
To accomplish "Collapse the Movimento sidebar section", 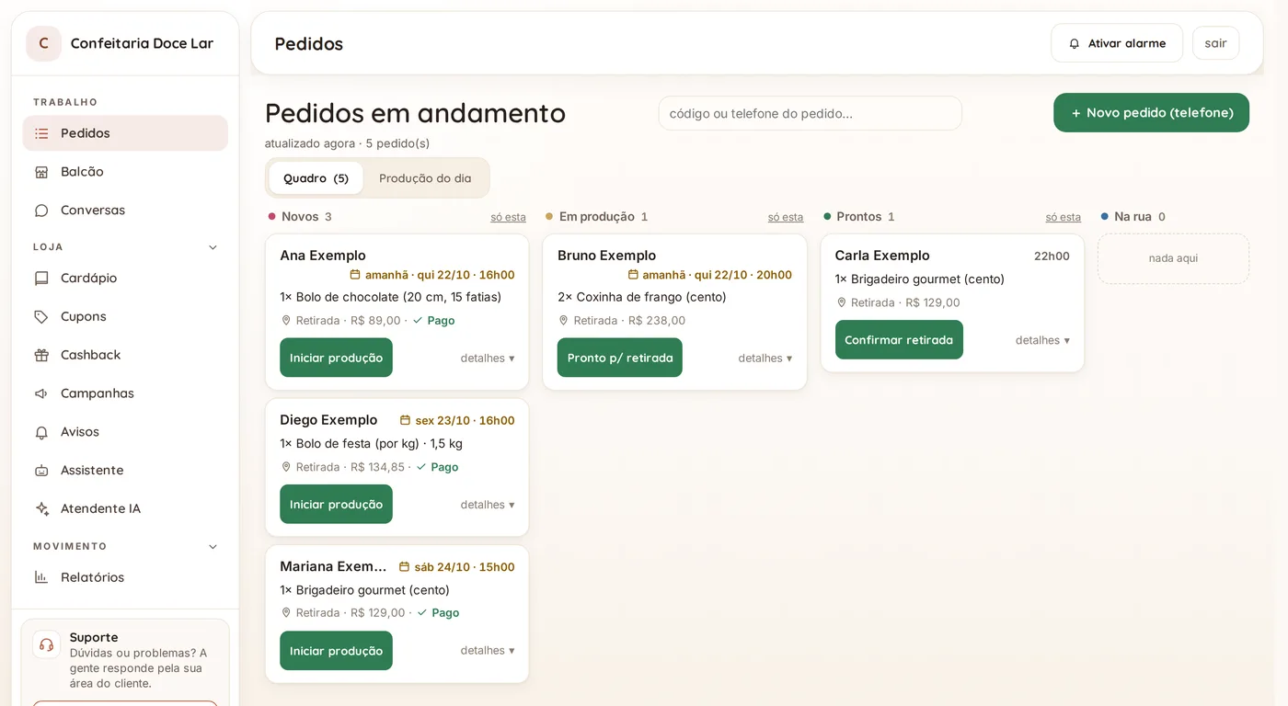I will (213, 547).
